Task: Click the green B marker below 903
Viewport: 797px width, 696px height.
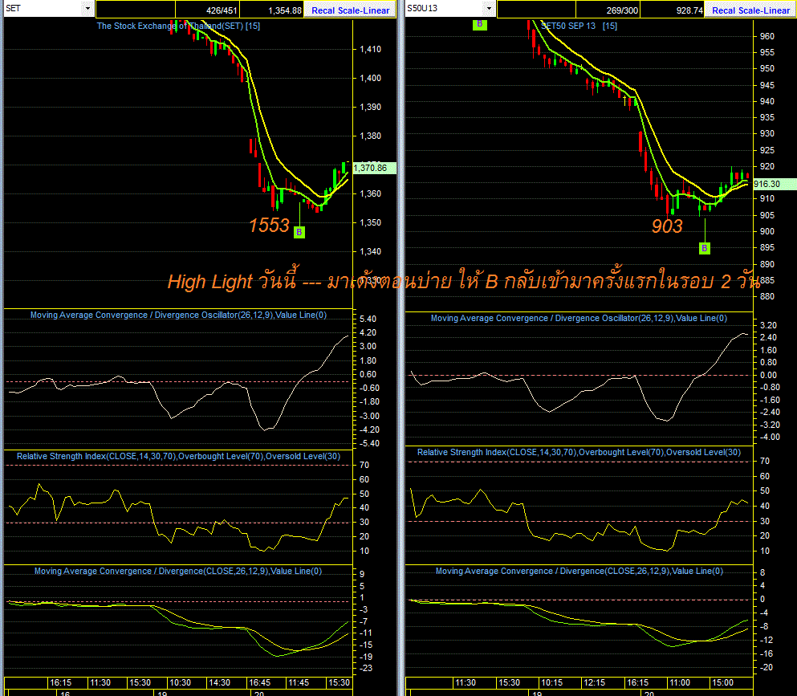Action: point(705,248)
